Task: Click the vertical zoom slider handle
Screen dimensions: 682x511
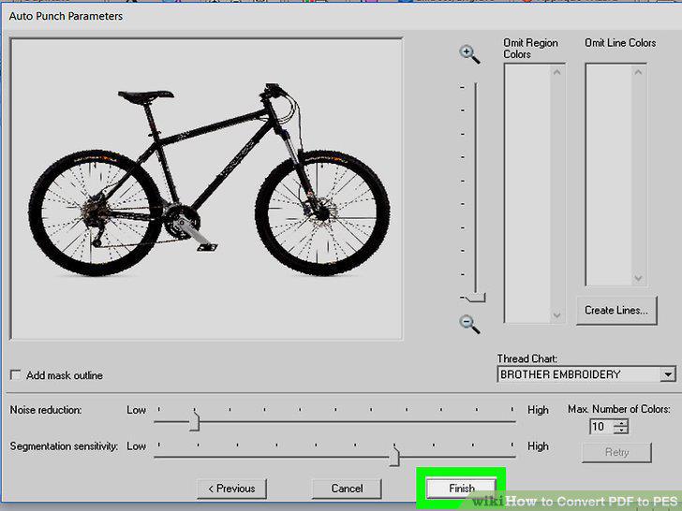Action: click(x=475, y=298)
